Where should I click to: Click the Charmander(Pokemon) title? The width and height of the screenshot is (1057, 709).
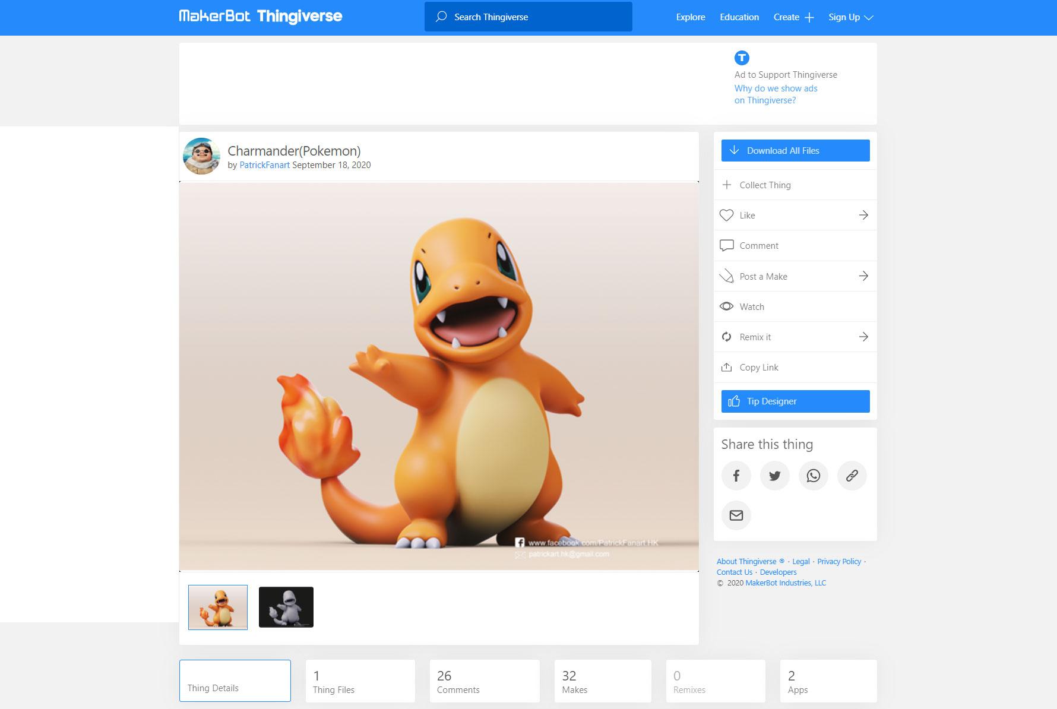click(x=294, y=151)
